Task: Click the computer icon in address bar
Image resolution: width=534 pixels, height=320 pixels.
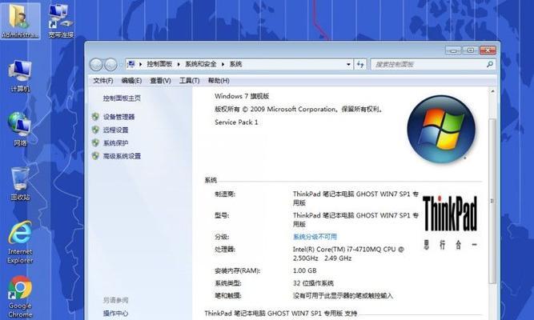Action: pyautogui.click(x=131, y=64)
